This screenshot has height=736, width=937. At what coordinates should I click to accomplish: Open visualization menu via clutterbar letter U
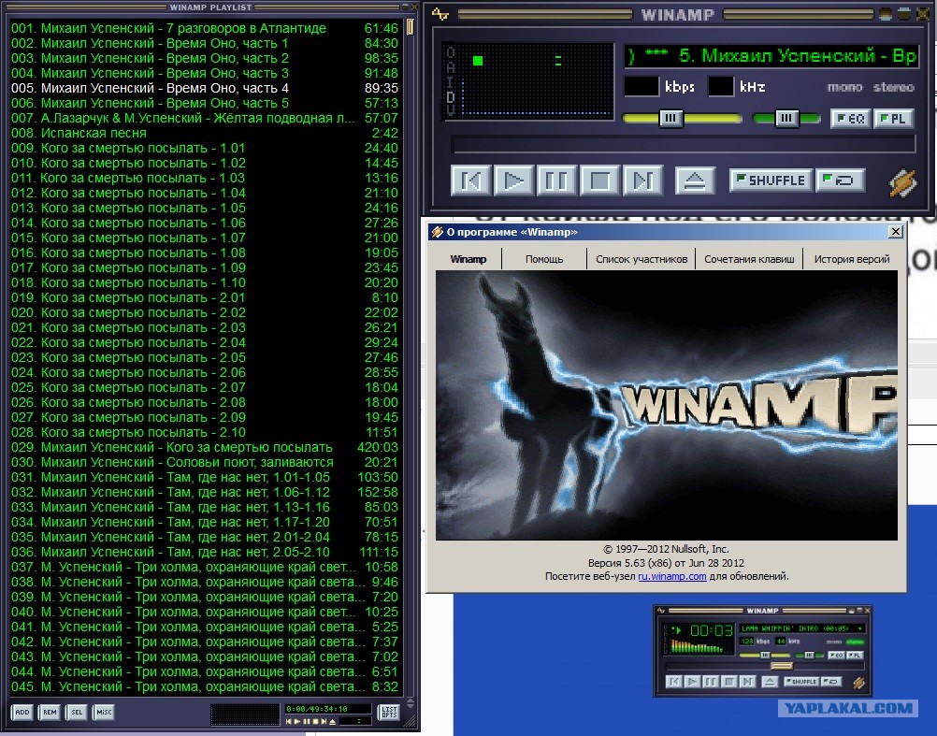pyautogui.click(x=451, y=110)
